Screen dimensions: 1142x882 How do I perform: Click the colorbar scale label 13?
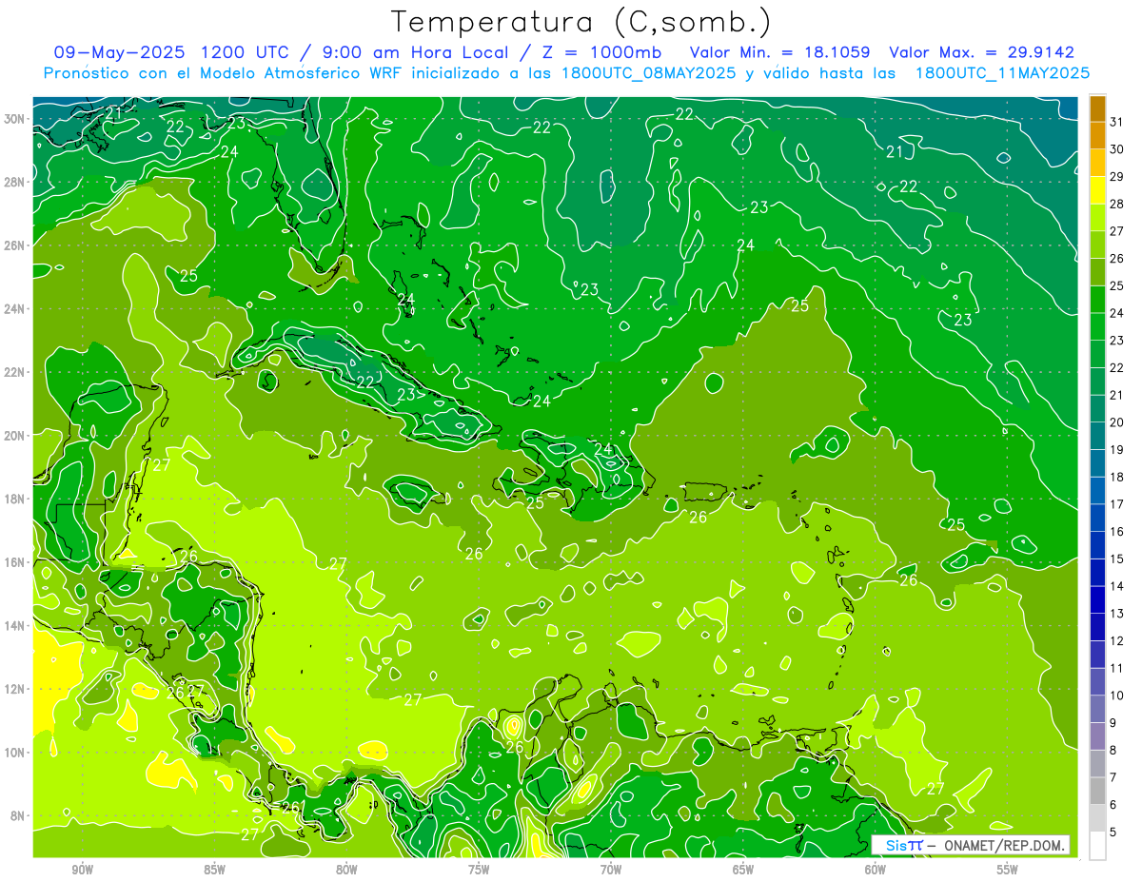coord(1117,614)
